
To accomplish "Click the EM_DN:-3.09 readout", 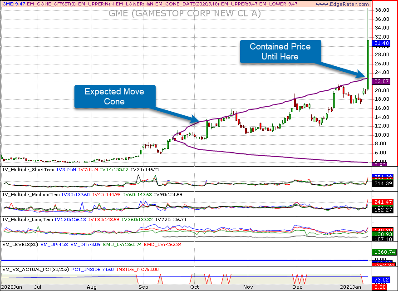I will coord(85,245).
